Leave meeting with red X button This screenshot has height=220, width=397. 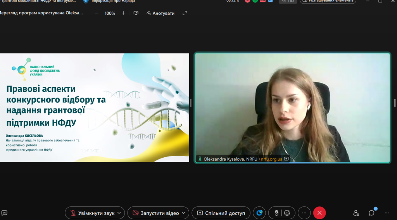319,213
